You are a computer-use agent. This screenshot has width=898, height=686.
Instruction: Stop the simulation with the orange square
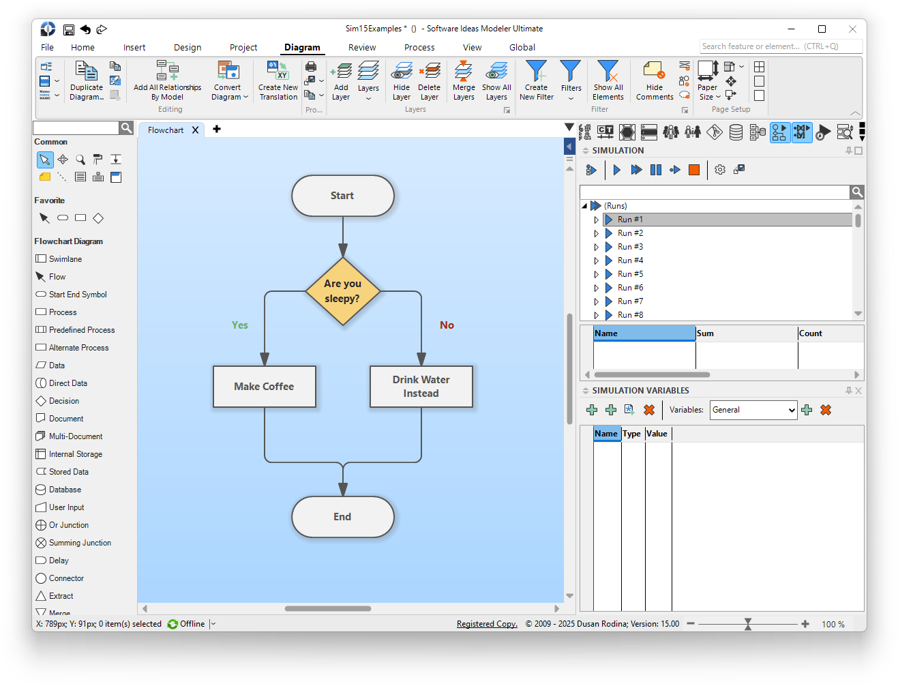694,170
